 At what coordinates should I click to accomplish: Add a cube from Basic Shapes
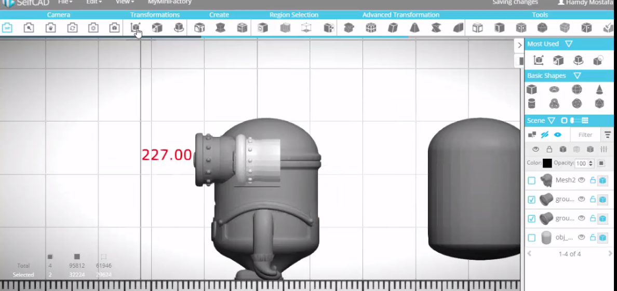tap(532, 90)
